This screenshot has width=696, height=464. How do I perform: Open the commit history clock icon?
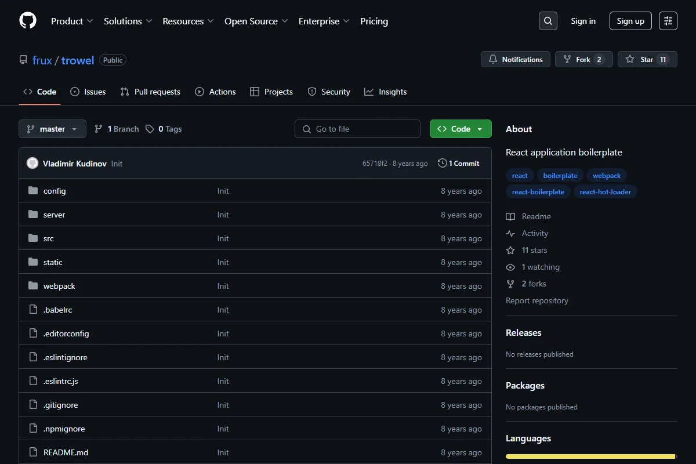click(442, 164)
